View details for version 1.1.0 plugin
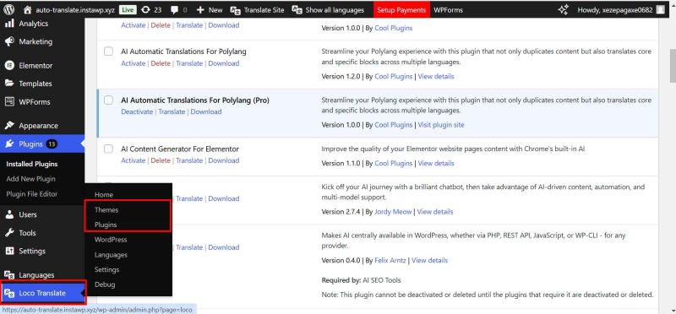Screen dimensions: 676x314 (436, 163)
